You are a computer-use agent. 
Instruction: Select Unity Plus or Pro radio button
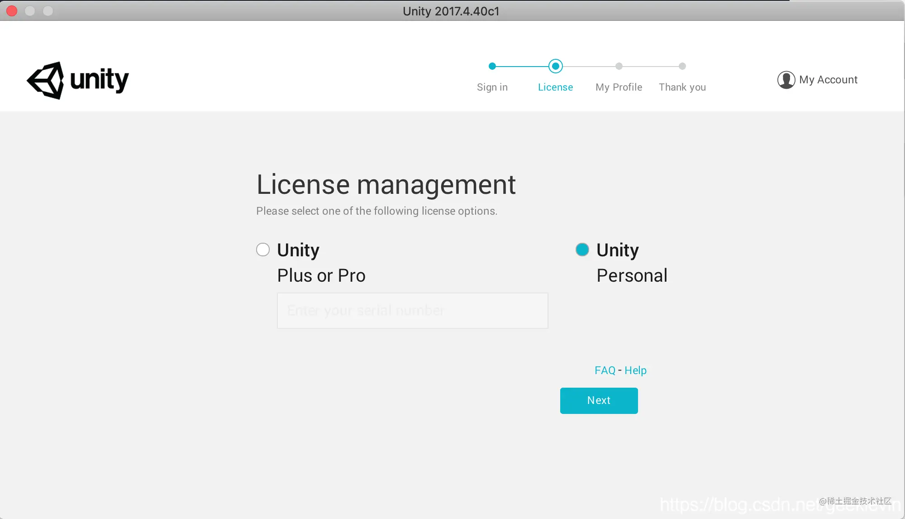[x=263, y=250]
